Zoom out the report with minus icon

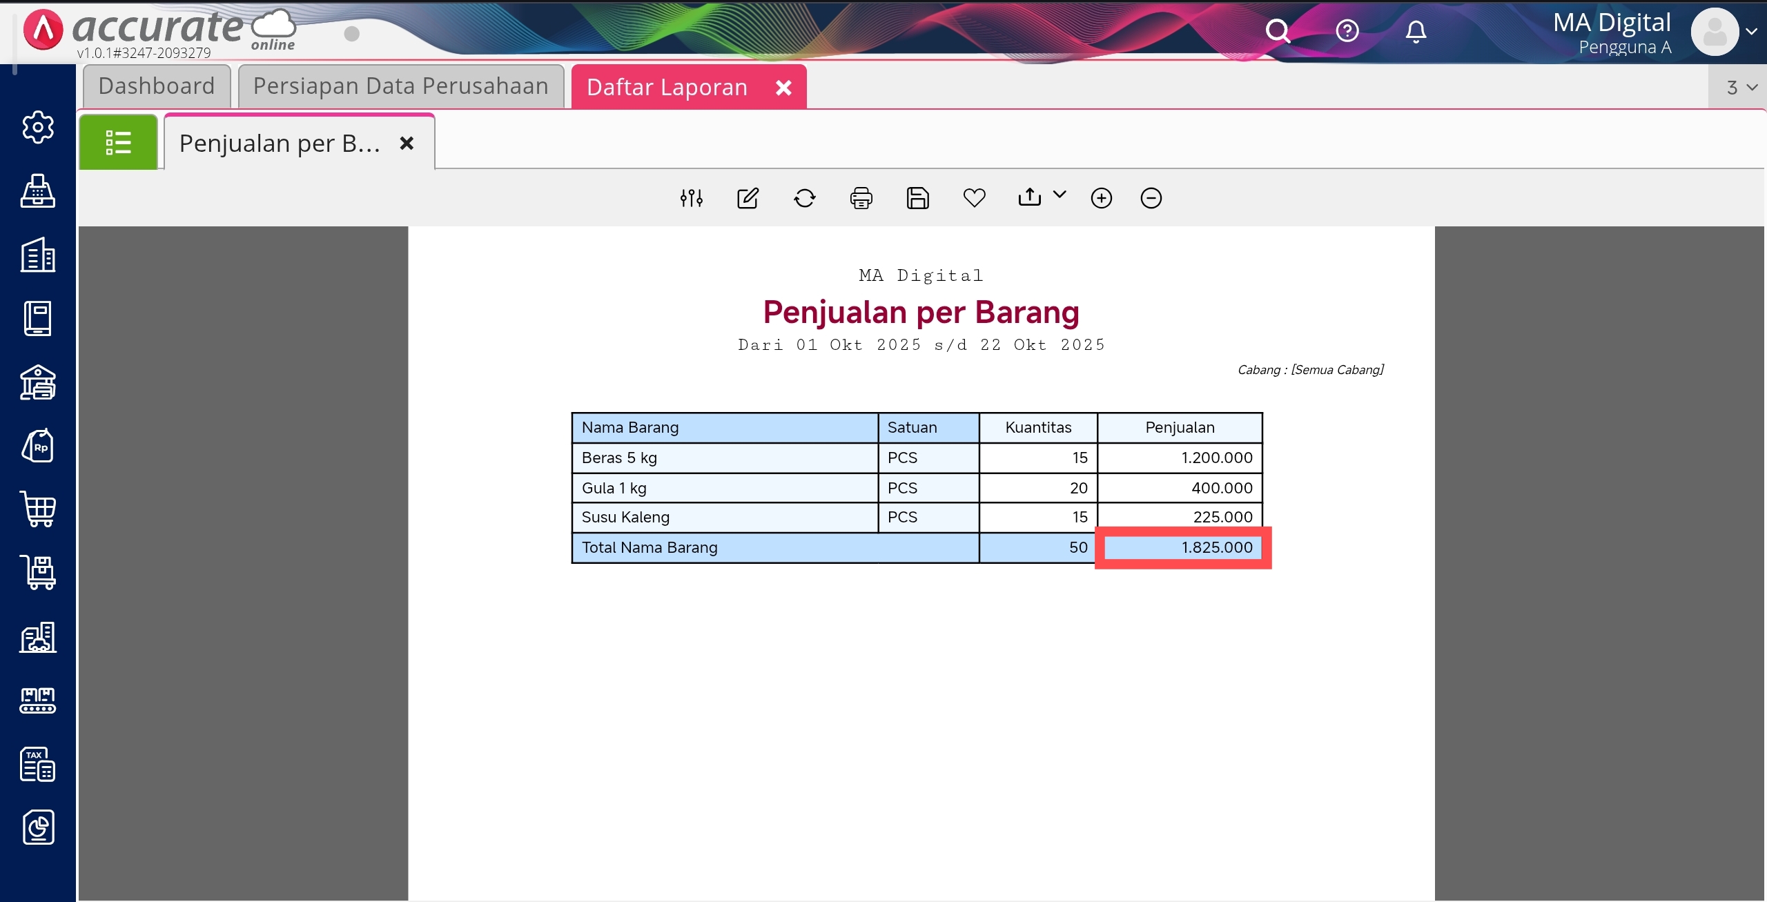pyautogui.click(x=1151, y=198)
